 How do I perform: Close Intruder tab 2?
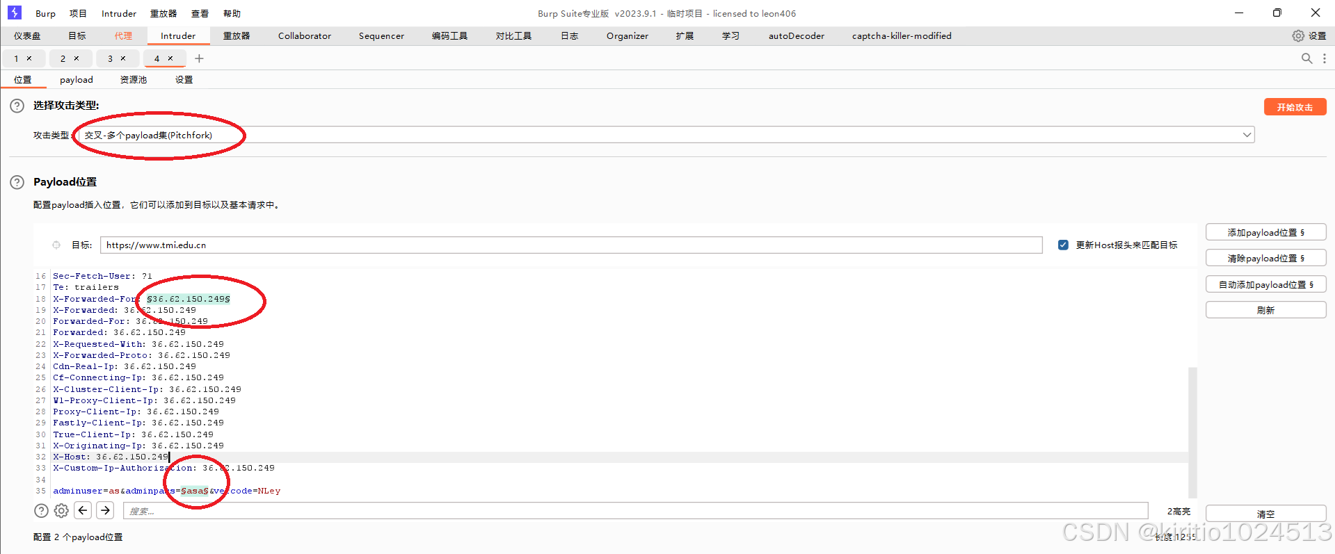point(77,58)
